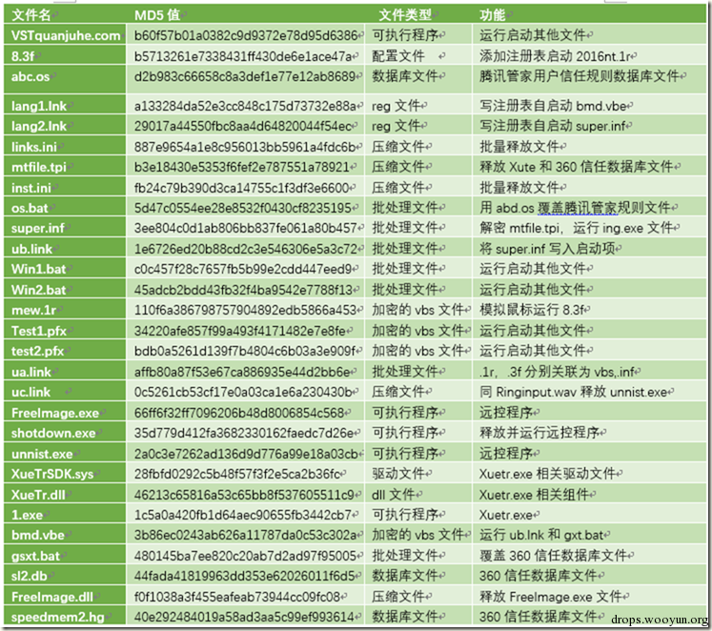Image resolution: width=712 pixels, height=631 pixels.
Task: Open the drops.wooyun.org watermark link
Action: (660, 620)
